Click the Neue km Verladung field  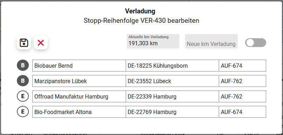coord(211,41)
